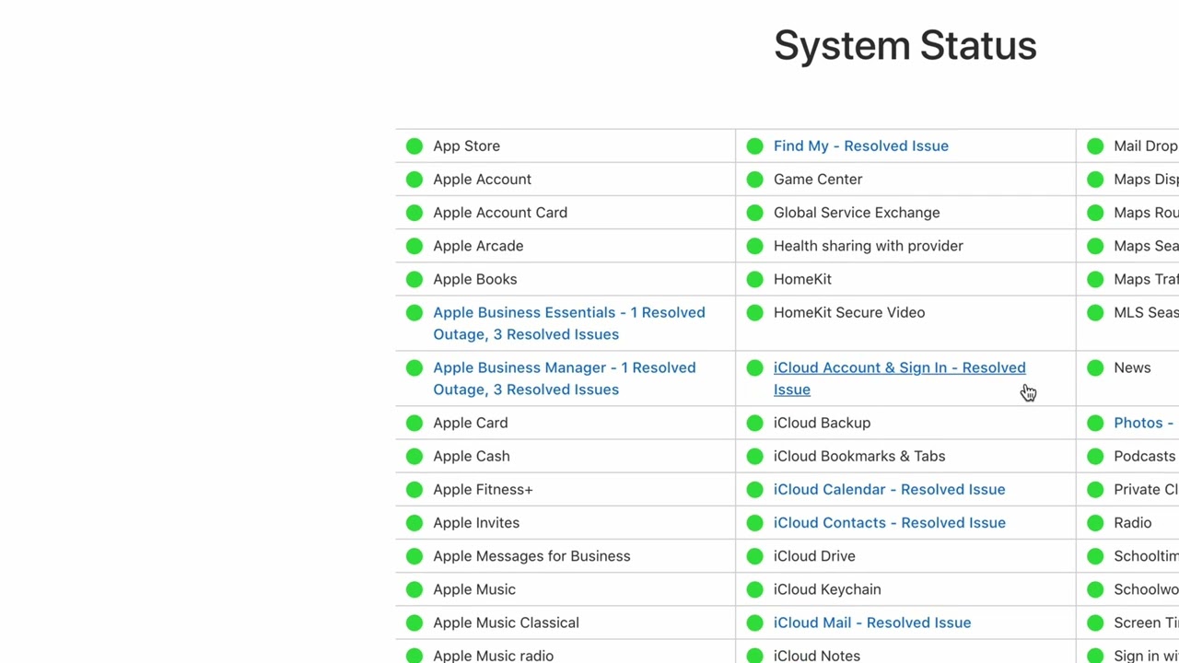Select Apple Messages for Business text

[532, 556]
